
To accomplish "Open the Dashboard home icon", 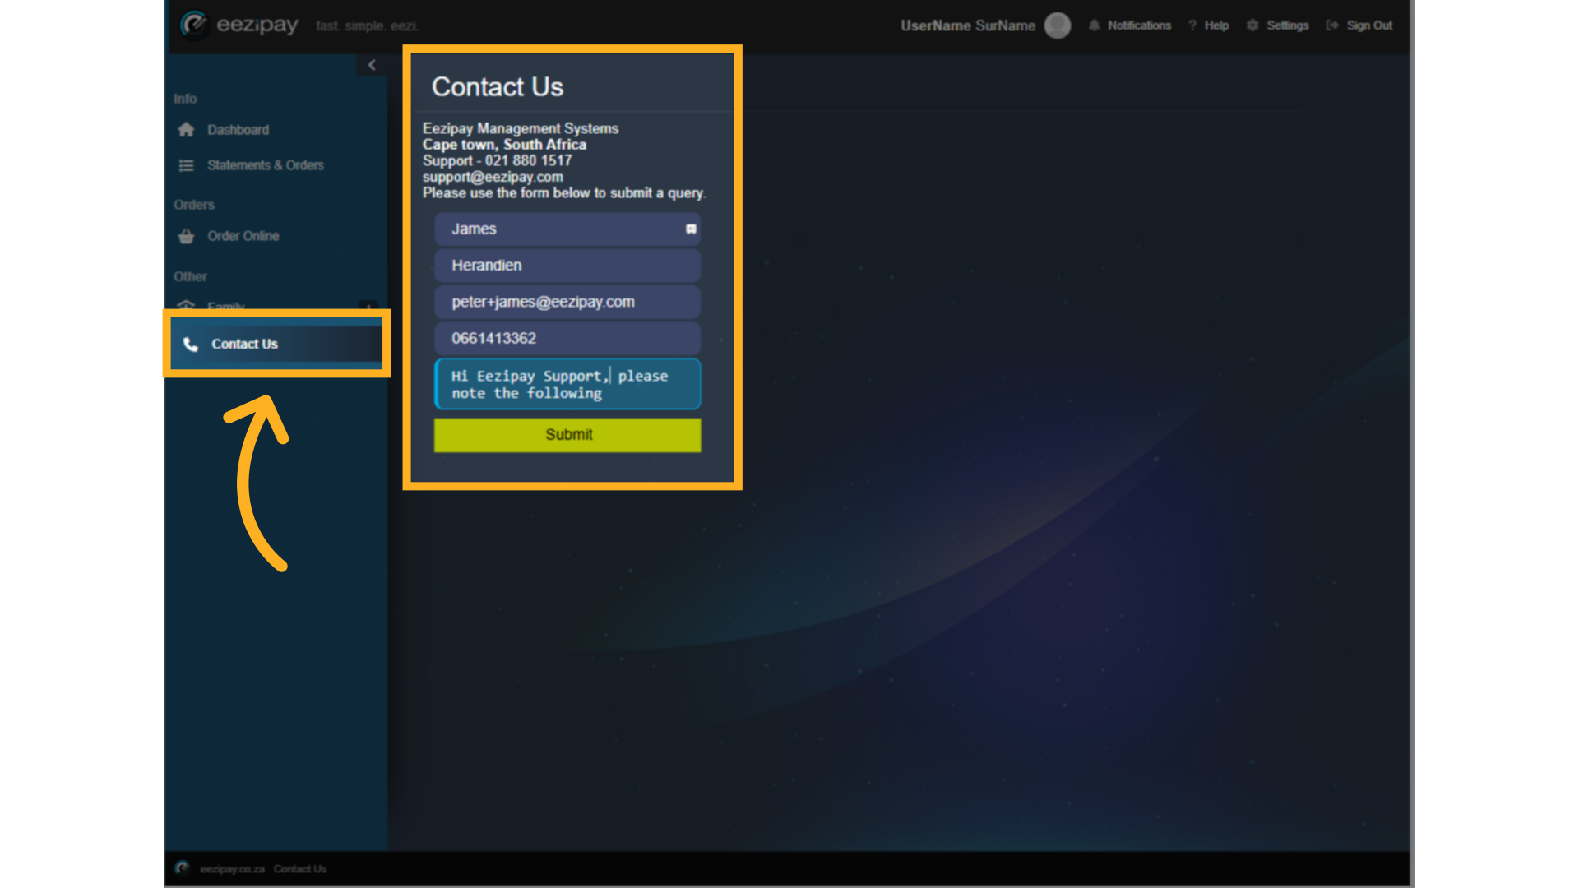I will [187, 130].
